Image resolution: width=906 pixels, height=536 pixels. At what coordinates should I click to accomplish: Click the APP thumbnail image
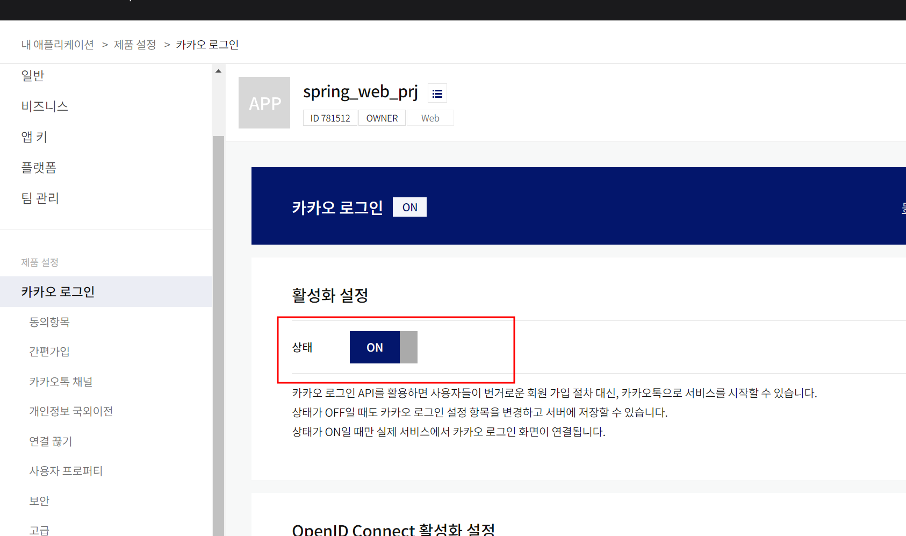click(x=264, y=103)
